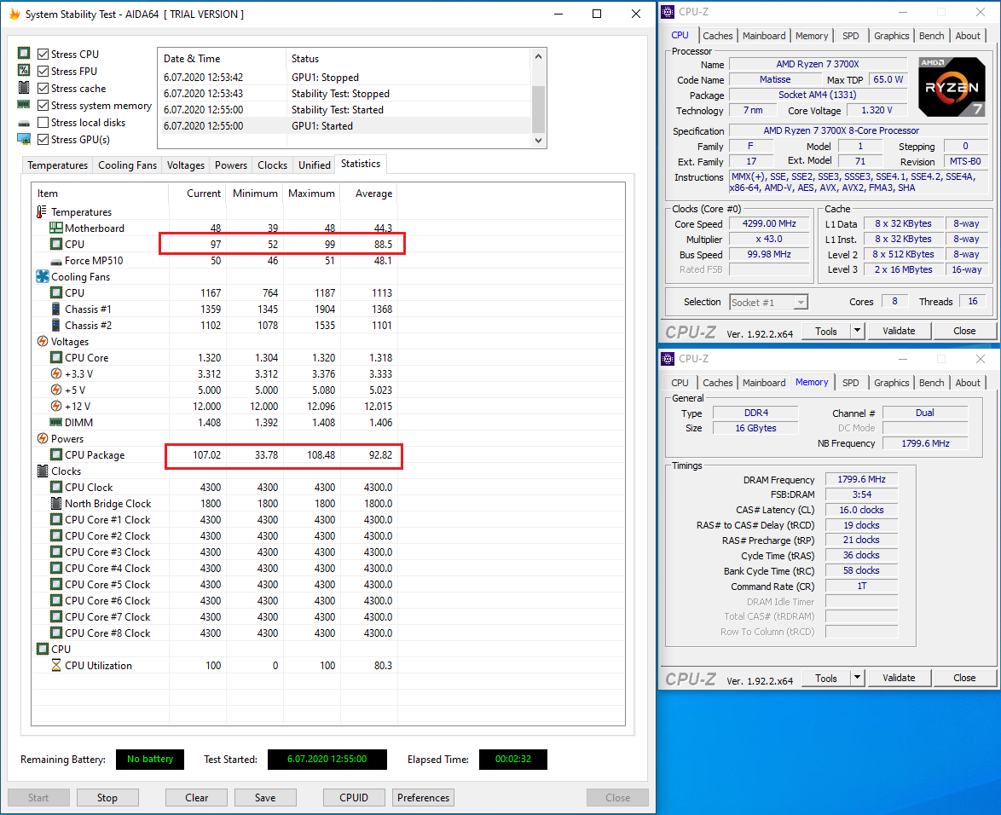
Task: Open the CPUID button
Action: [354, 798]
